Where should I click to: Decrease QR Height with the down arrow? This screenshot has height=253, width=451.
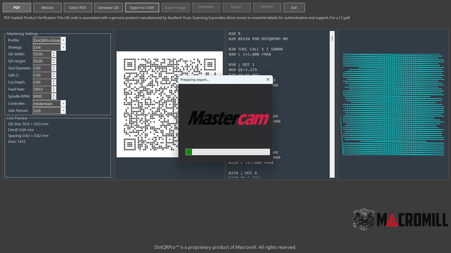(x=54, y=63)
